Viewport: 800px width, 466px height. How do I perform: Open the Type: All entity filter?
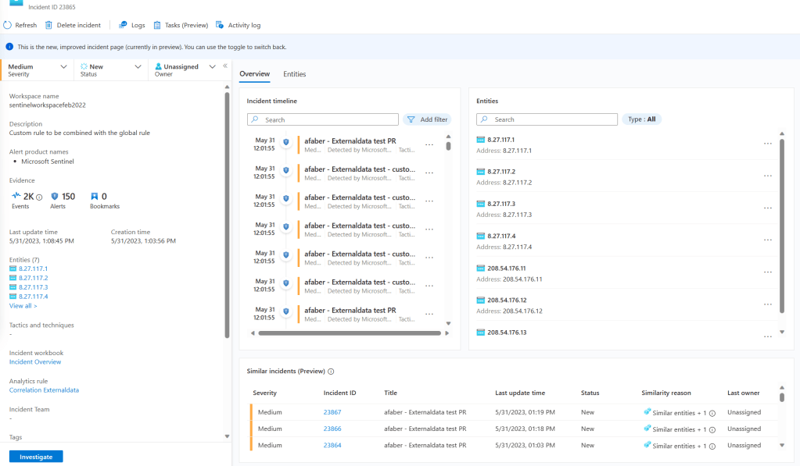(x=641, y=119)
